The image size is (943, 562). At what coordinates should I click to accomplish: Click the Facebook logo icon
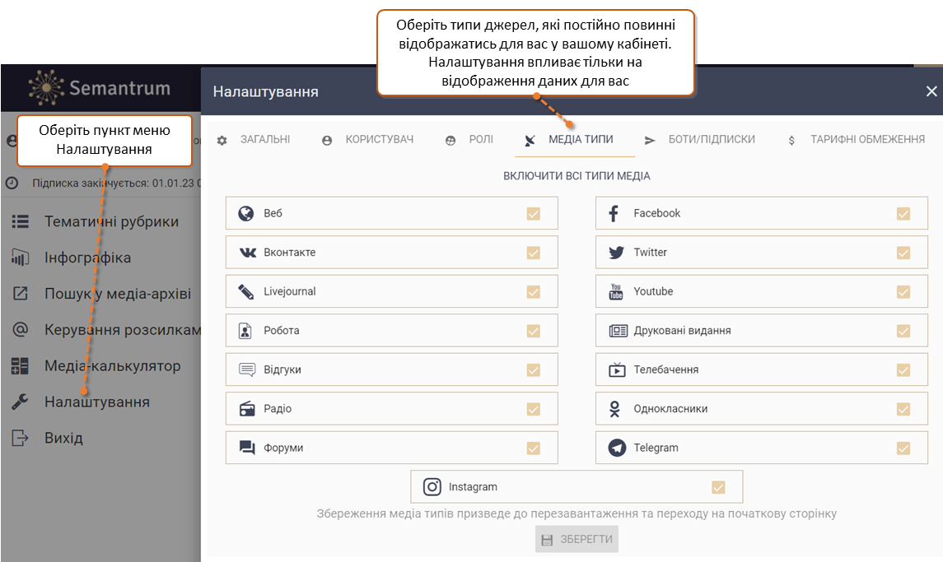pos(614,213)
